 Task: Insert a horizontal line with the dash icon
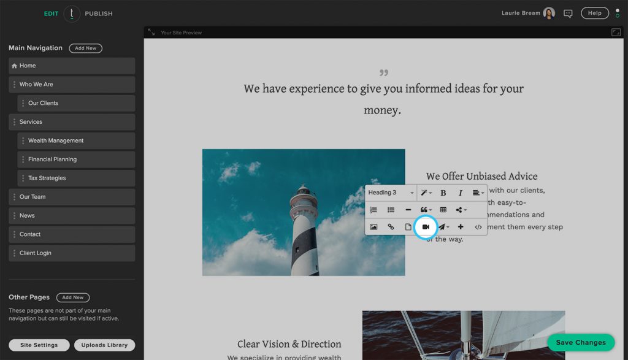coord(408,210)
